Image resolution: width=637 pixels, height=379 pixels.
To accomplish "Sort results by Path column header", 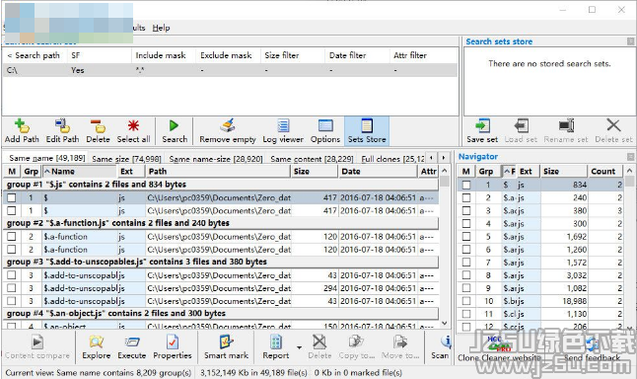I will tap(218, 171).
